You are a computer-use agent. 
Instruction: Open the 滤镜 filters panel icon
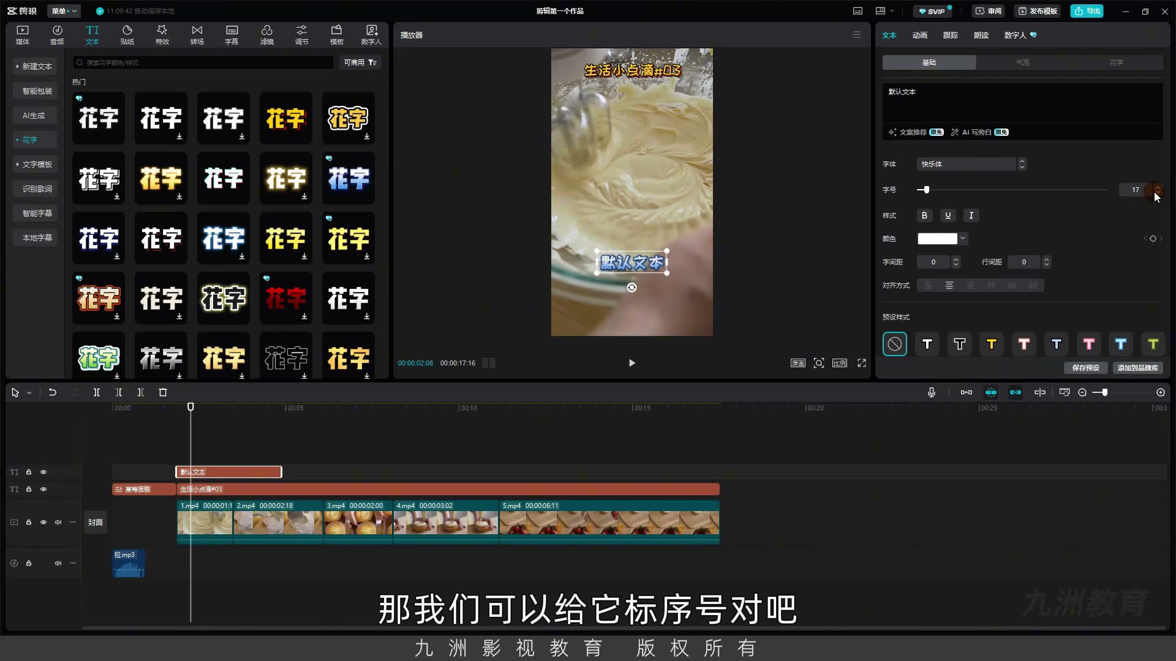[267, 35]
